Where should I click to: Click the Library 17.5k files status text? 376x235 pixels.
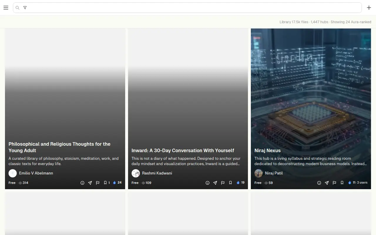click(x=294, y=22)
